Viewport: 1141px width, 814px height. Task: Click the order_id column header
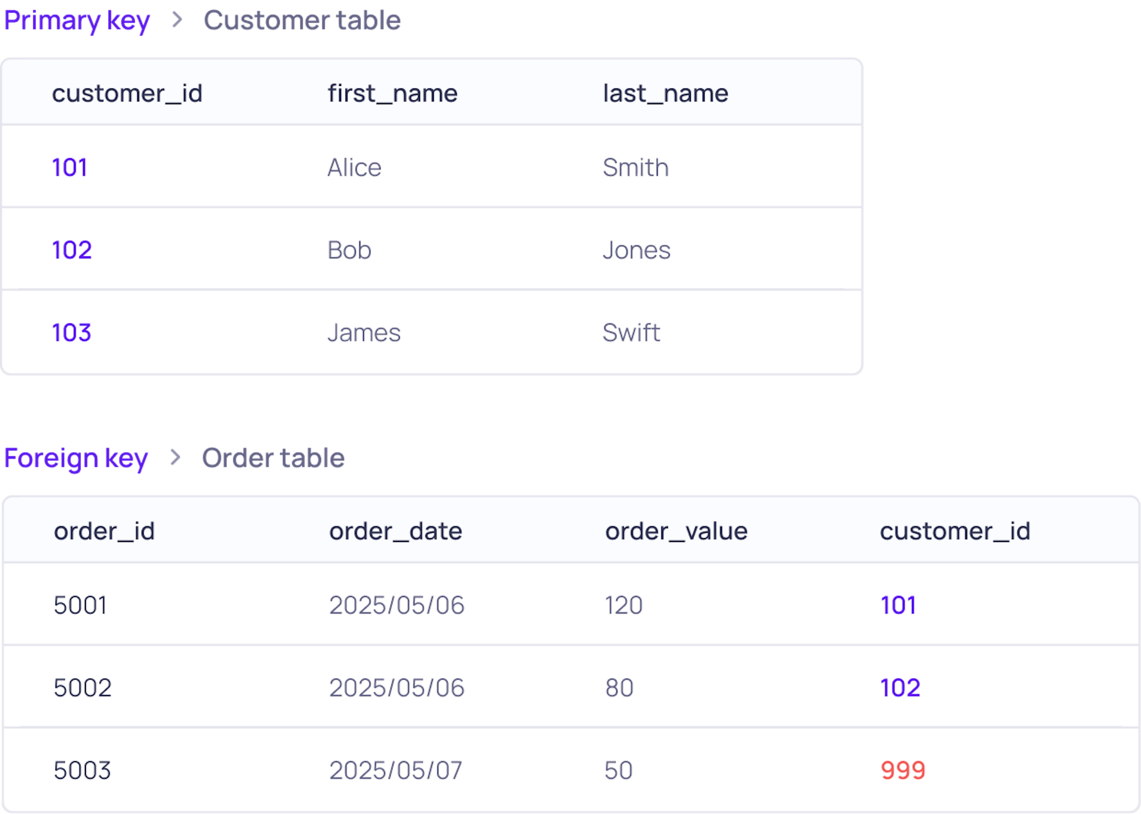(104, 531)
